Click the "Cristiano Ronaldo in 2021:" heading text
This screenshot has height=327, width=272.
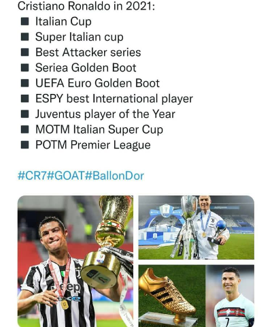tap(86, 6)
